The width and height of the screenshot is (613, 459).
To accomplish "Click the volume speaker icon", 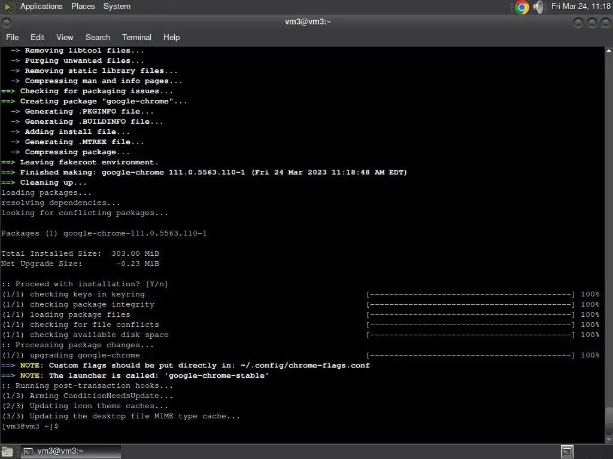I will (x=539, y=7).
